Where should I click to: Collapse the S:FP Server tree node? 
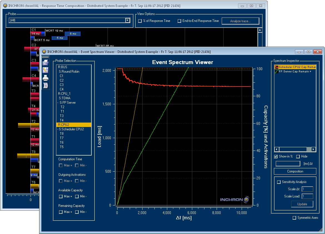tap(58, 103)
